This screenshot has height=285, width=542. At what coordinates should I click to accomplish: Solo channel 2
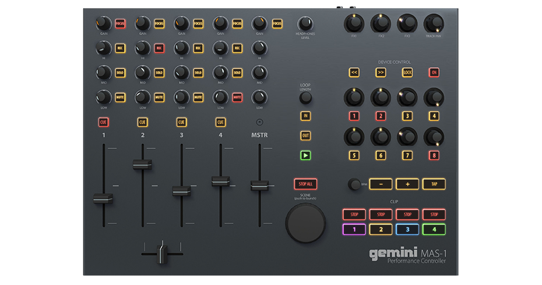[x=159, y=73]
